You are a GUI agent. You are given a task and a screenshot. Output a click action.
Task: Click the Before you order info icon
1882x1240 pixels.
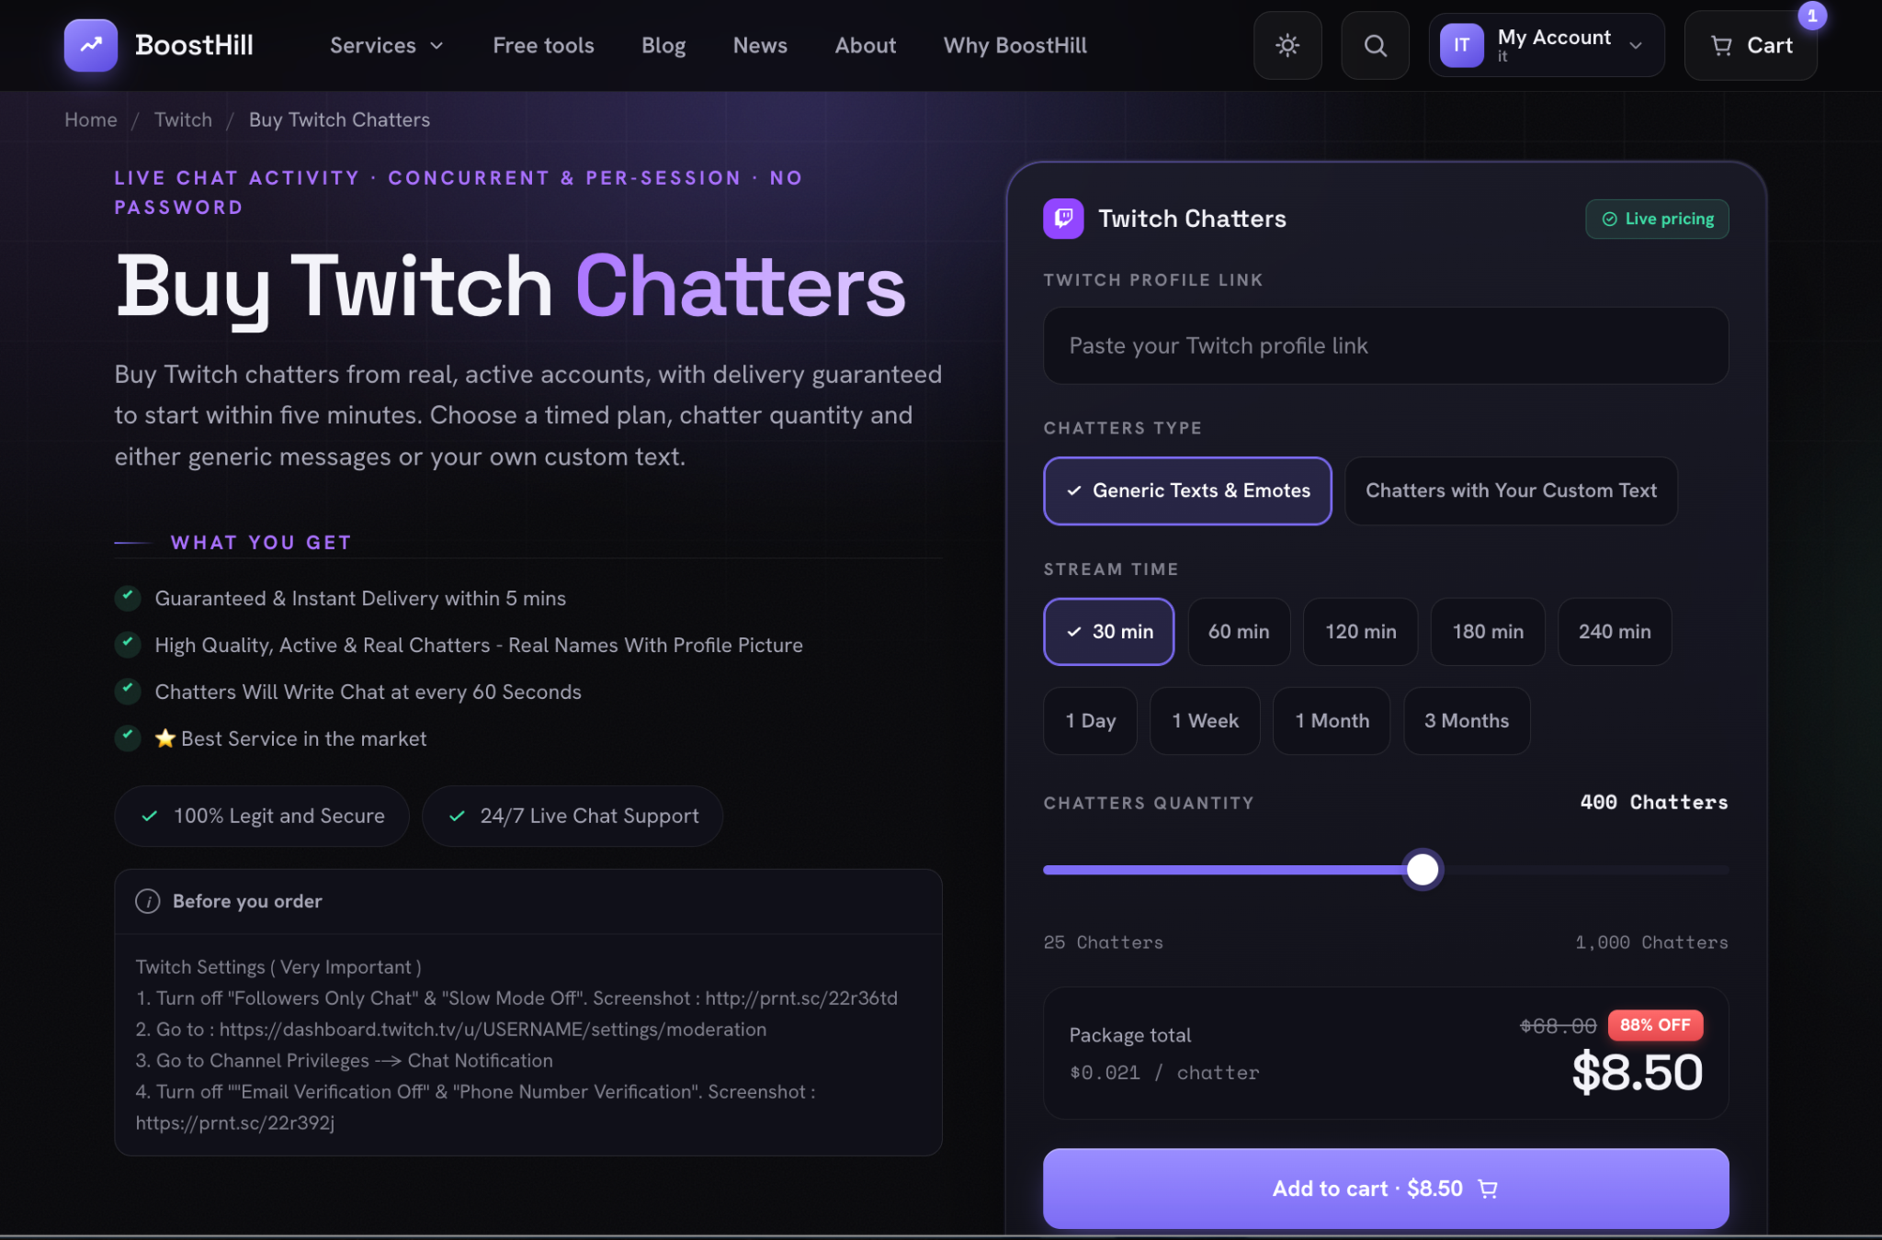pyautogui.click(x=148, y=901)
